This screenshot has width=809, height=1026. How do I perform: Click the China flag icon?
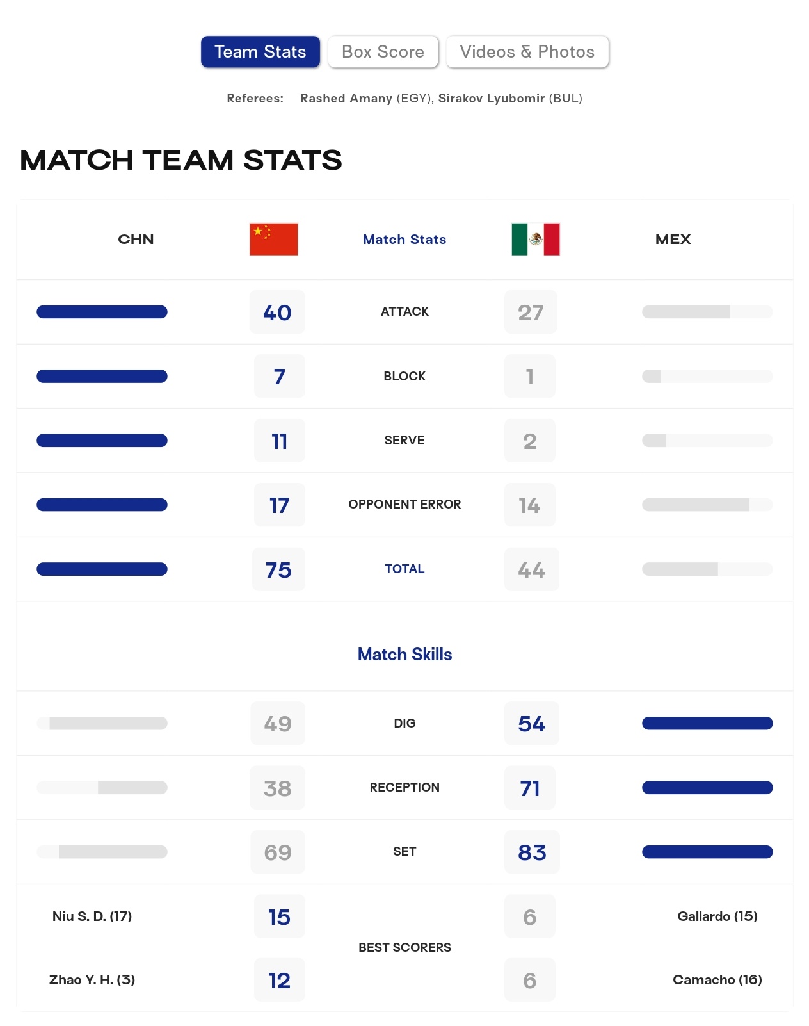tap(273, 239)
